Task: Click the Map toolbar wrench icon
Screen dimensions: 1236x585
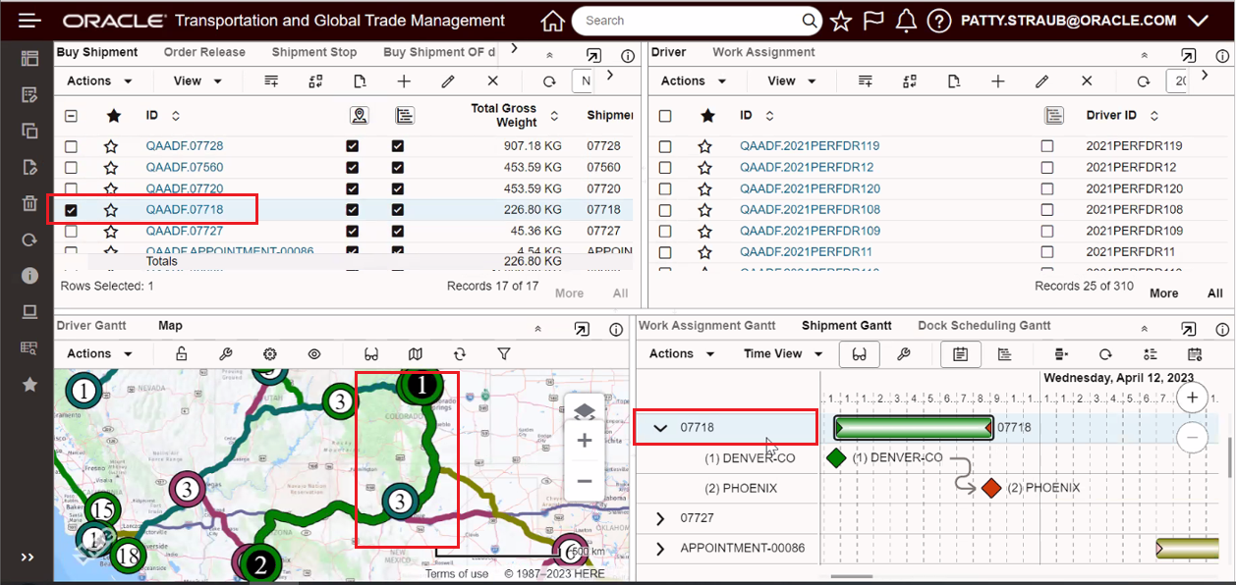Action: (226, 353)
